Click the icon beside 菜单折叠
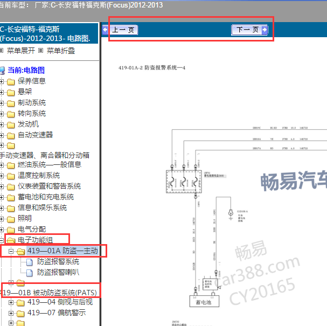This screenshot has height=326, width=327. coord(41,51)
